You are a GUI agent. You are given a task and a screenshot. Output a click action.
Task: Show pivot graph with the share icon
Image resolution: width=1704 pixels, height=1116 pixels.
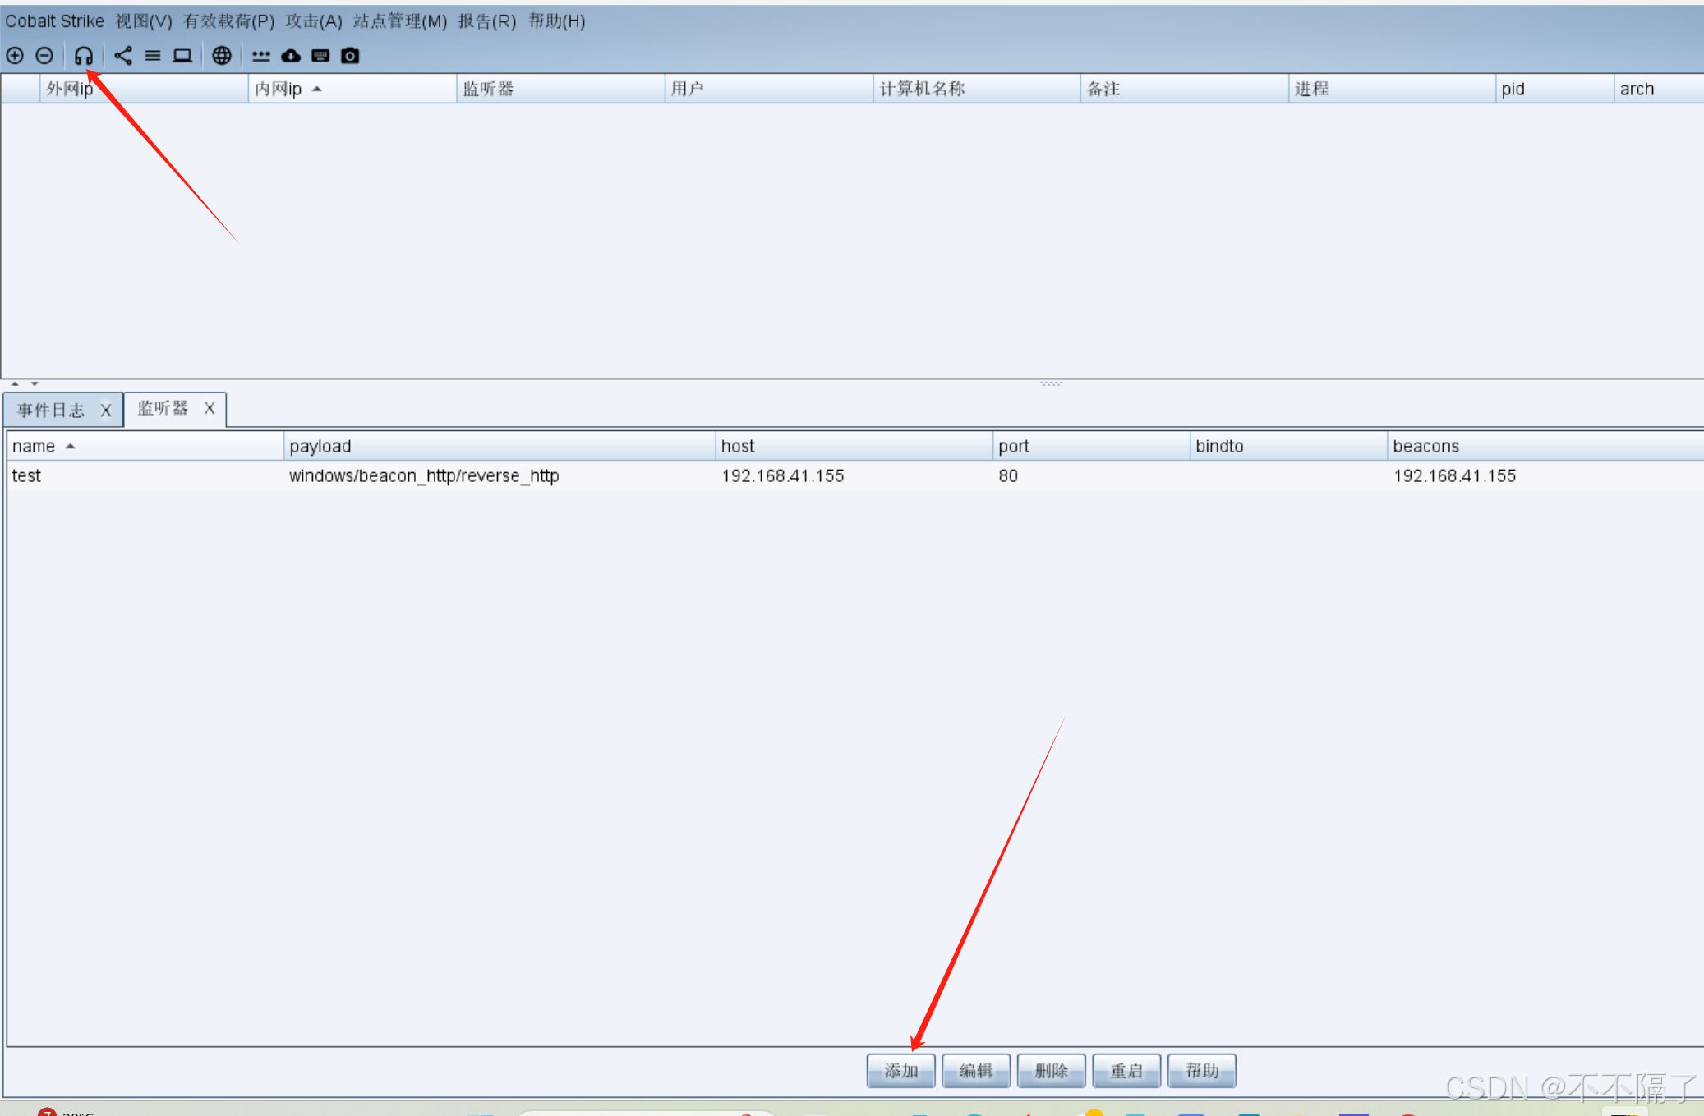point(122,56)
